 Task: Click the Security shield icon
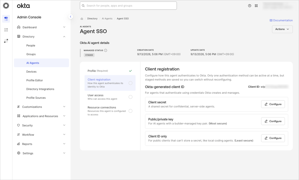(19, 125)
